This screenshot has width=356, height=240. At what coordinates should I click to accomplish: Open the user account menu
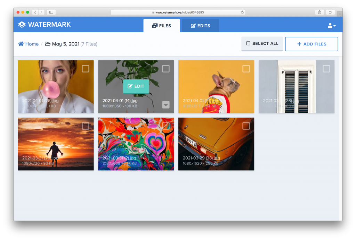[331, 26]
